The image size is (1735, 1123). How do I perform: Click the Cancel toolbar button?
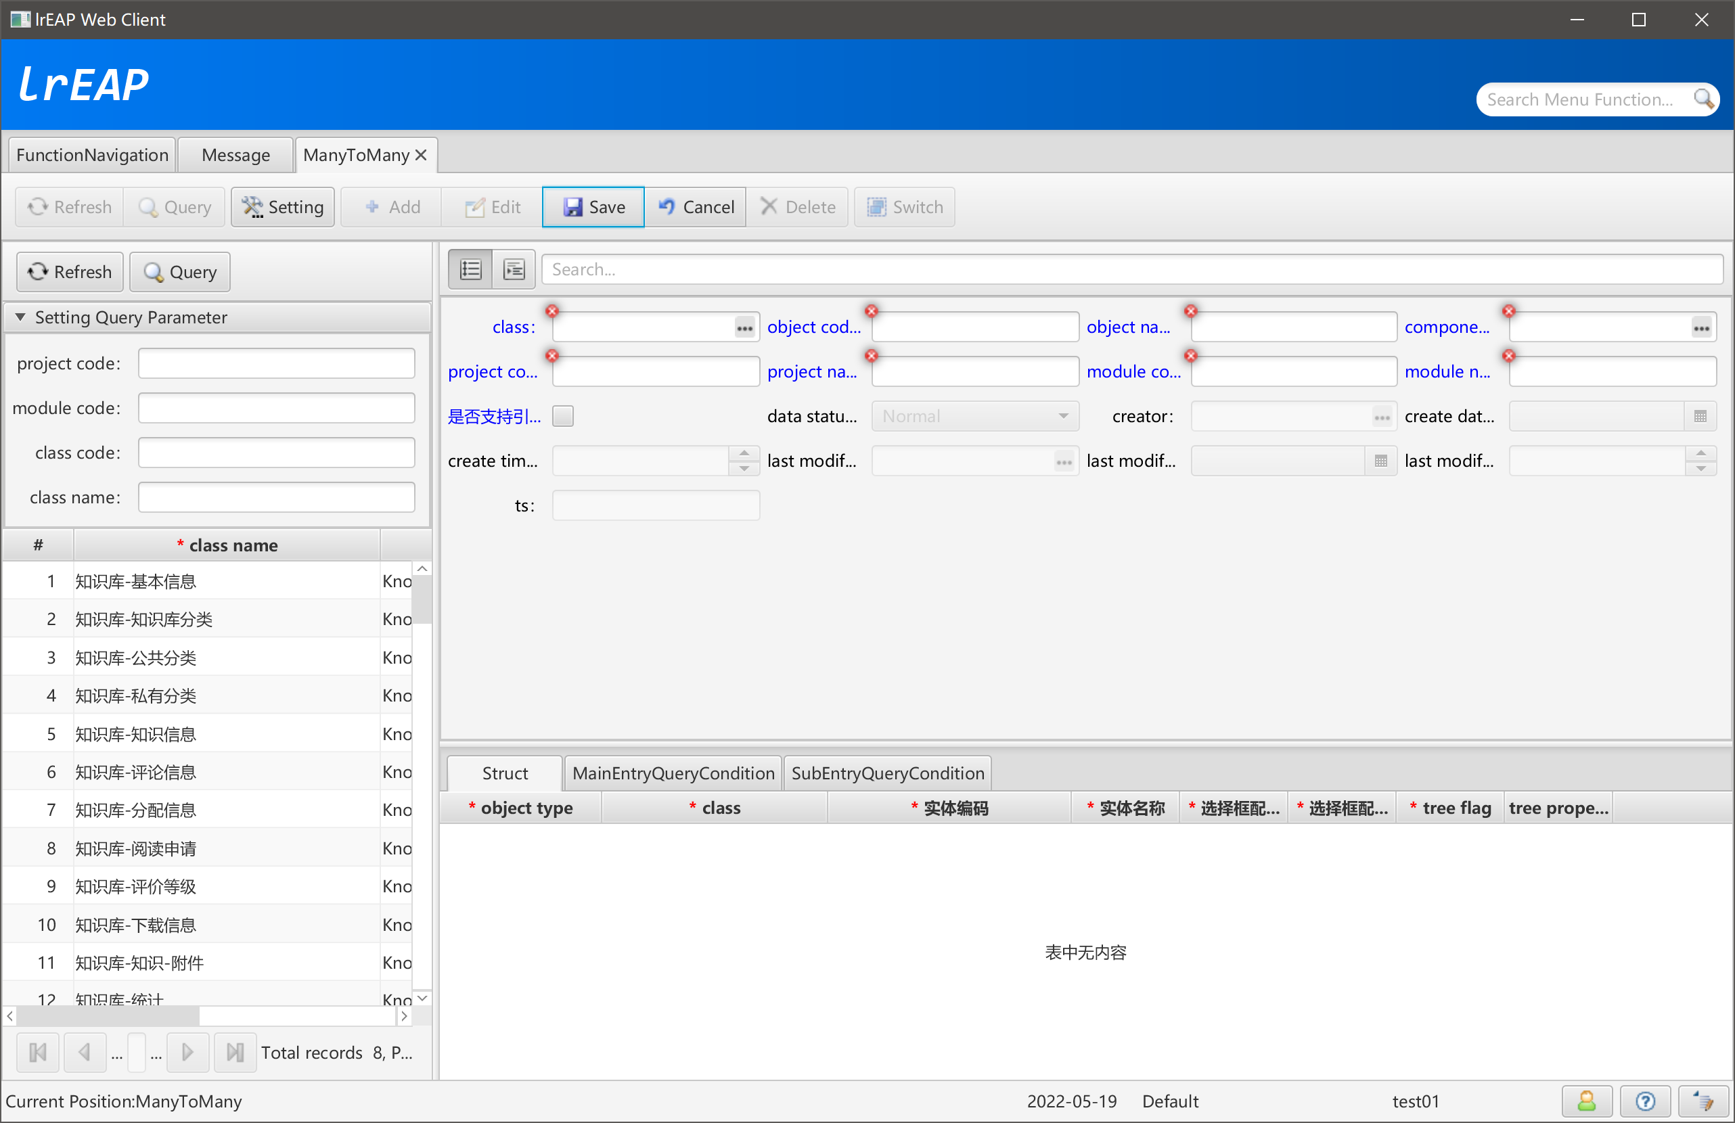tap(696, 207)
